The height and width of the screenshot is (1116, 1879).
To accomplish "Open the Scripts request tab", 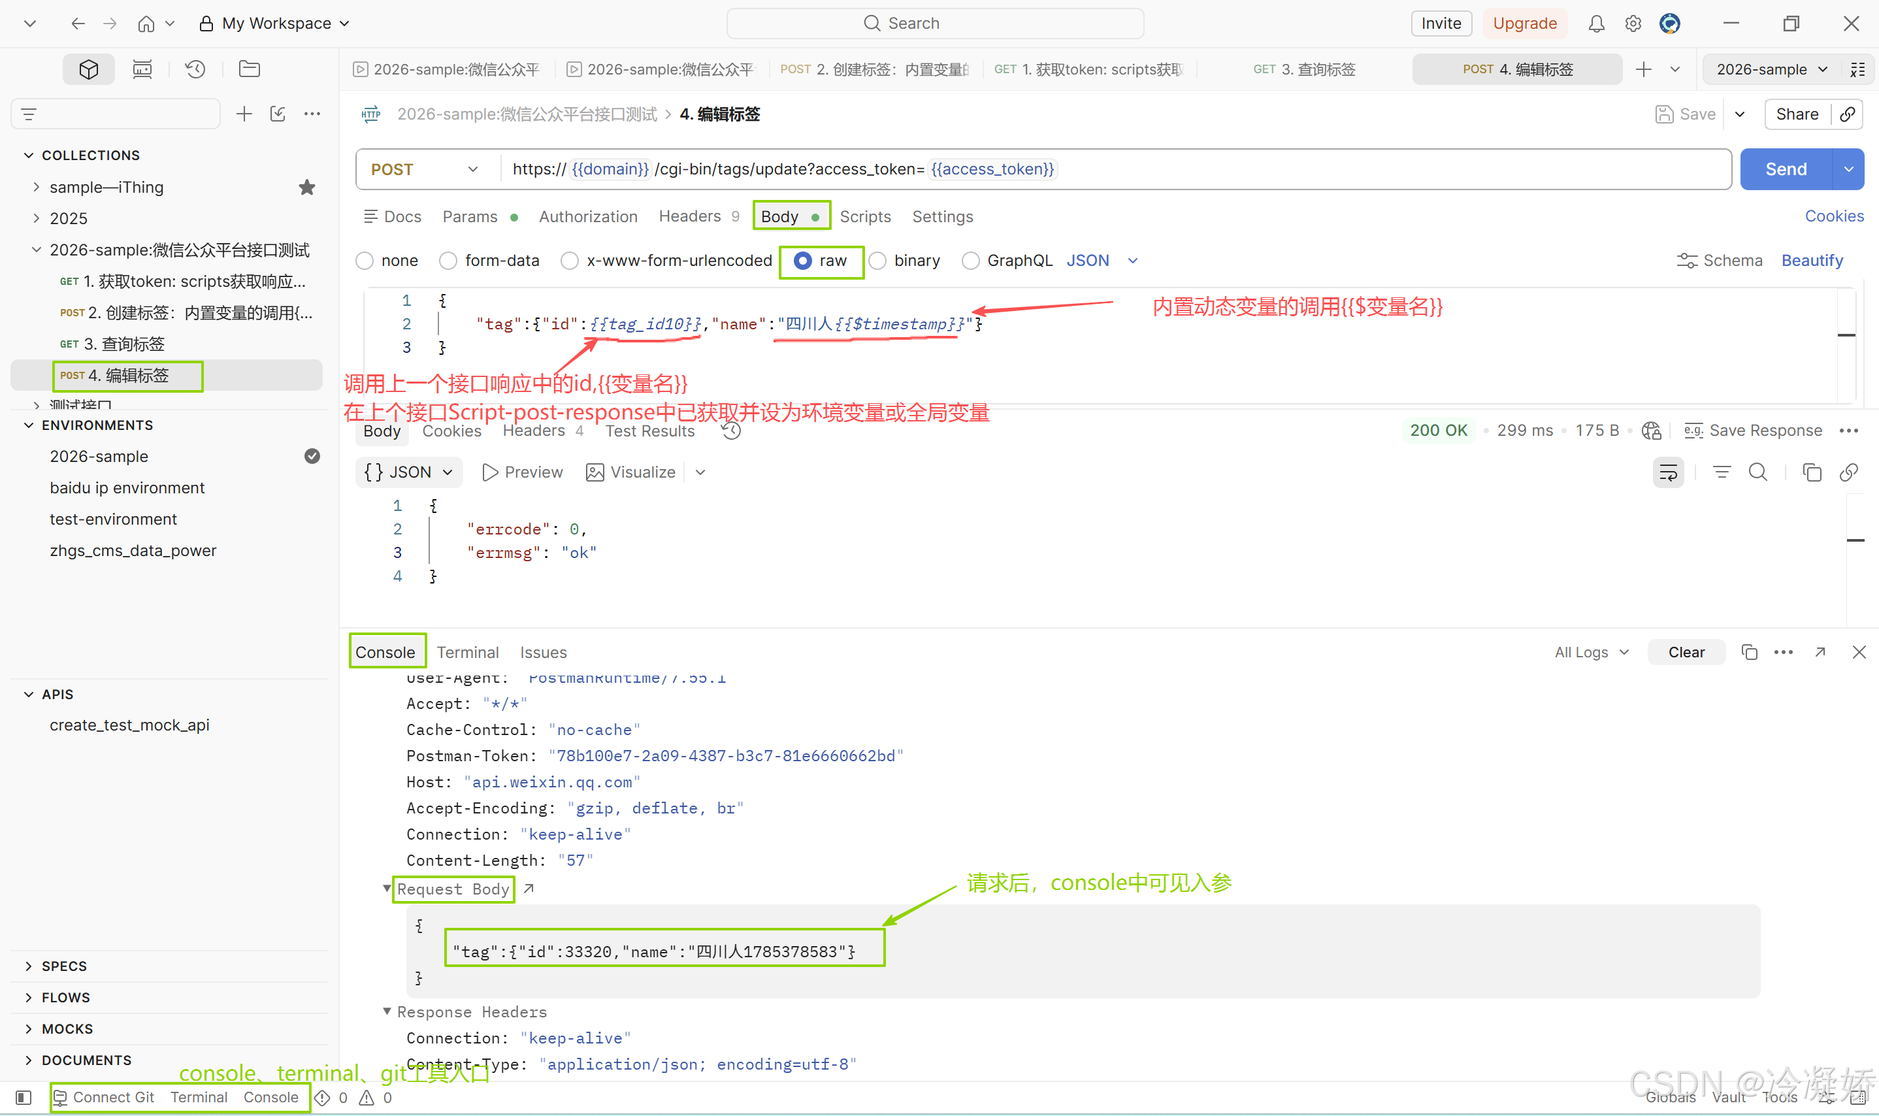I will (864, 216).
